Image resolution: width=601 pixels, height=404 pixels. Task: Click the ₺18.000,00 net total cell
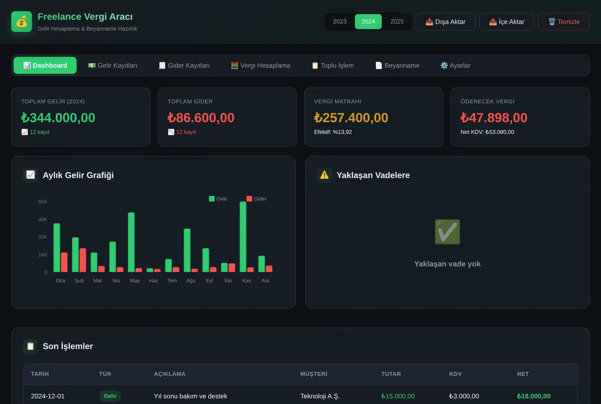coord(534,396)
